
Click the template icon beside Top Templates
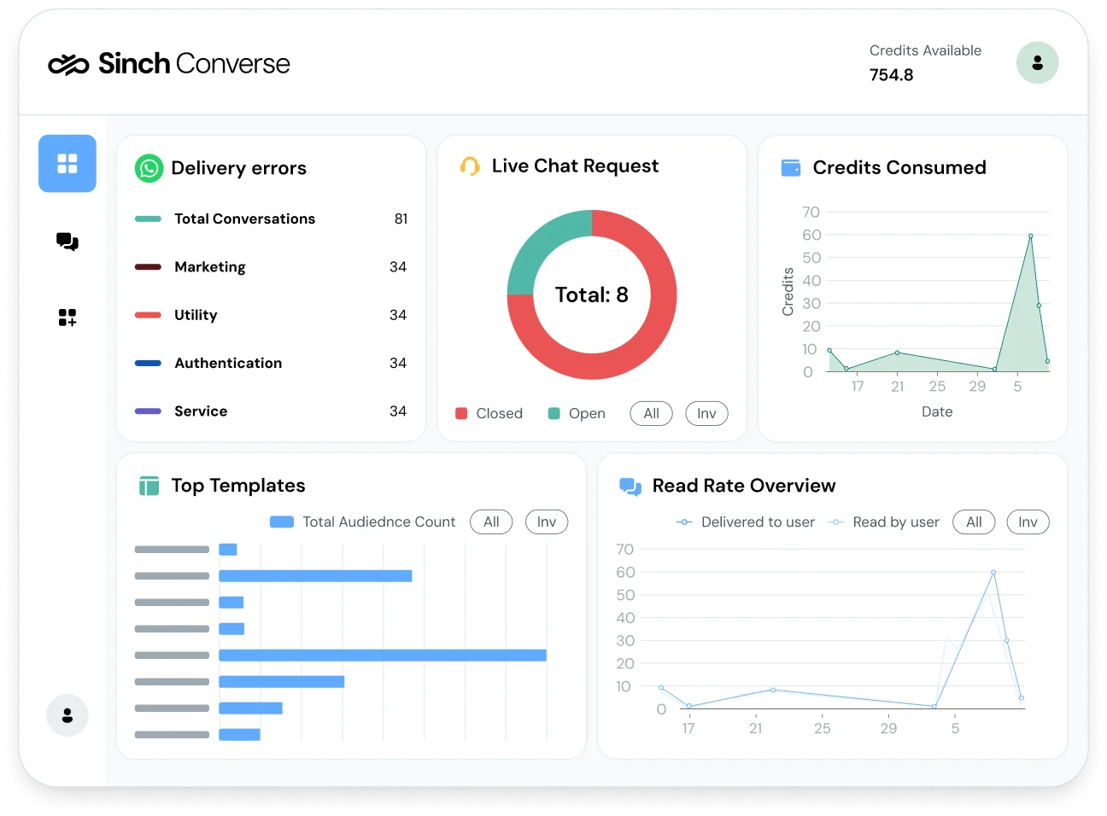click(149, 485)
